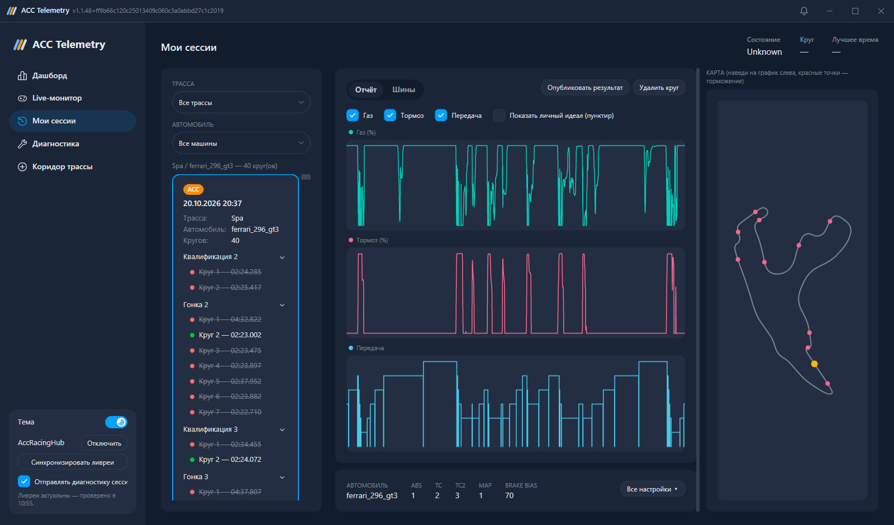
Task: Open the Все машины dropdown
Action: coord(241,143)
